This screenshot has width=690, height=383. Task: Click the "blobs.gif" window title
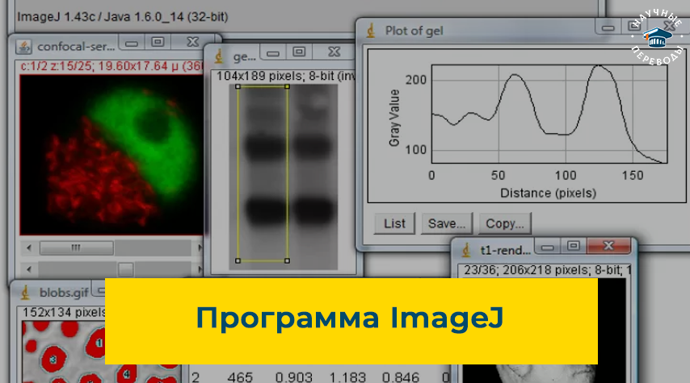coord(64,292)
